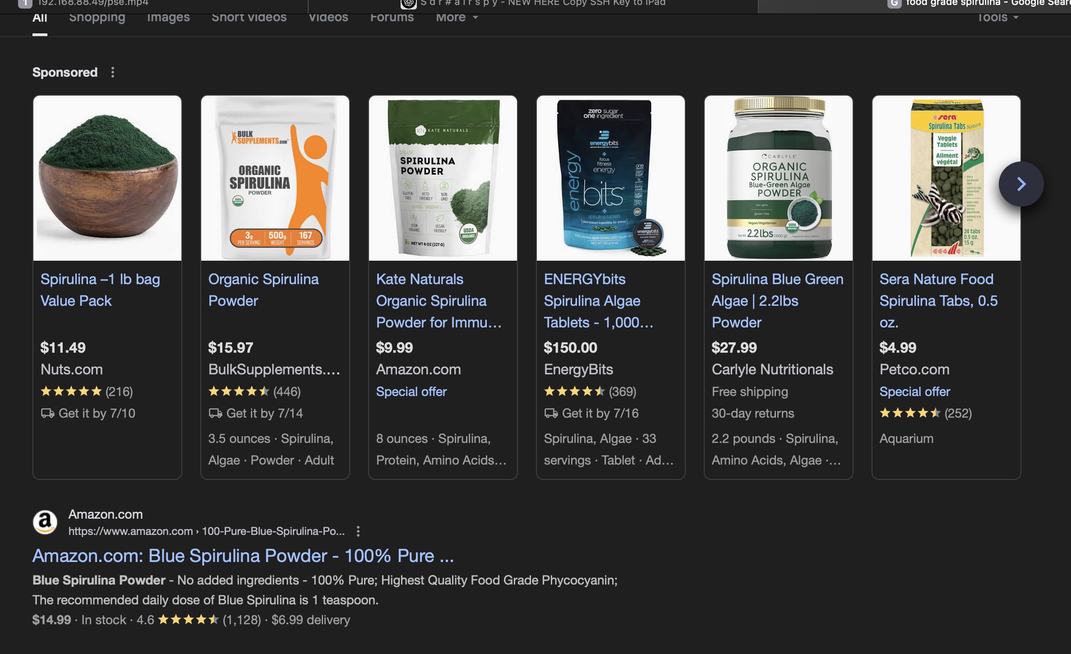Open the Tools dropdown
This screenshot has width=1071, height=654.
[997, 17]
